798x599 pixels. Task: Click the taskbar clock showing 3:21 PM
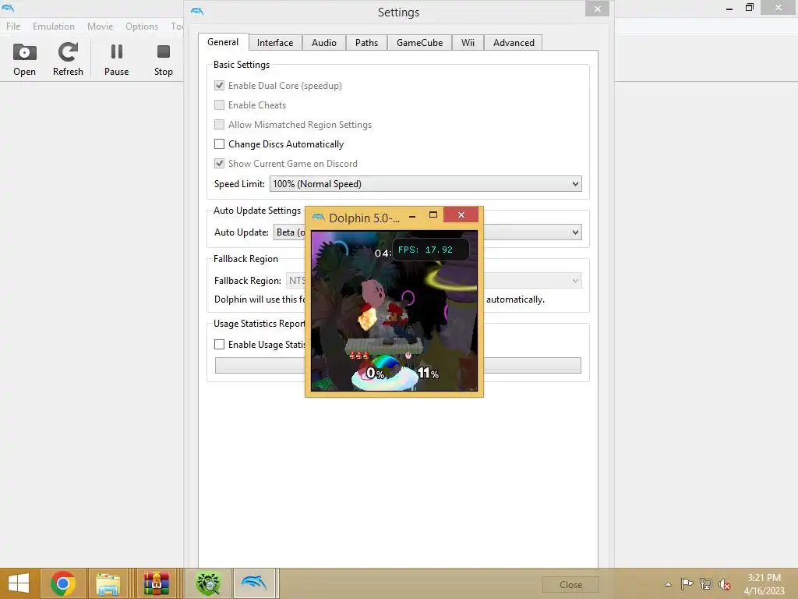coord(764,584)
